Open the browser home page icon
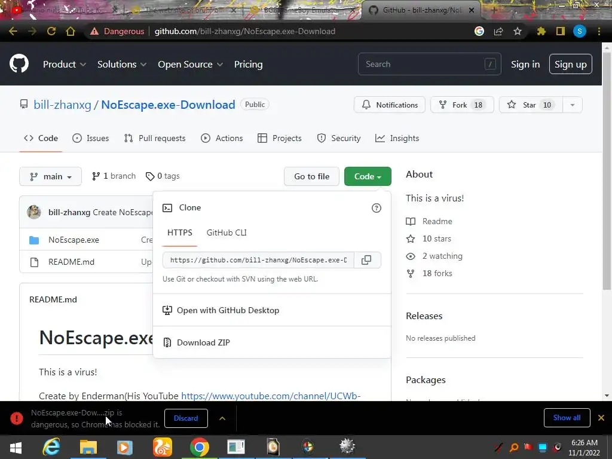 [x=71, y=31]
